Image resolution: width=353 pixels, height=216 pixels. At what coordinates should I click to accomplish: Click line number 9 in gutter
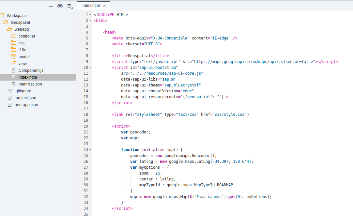(87, 61)
